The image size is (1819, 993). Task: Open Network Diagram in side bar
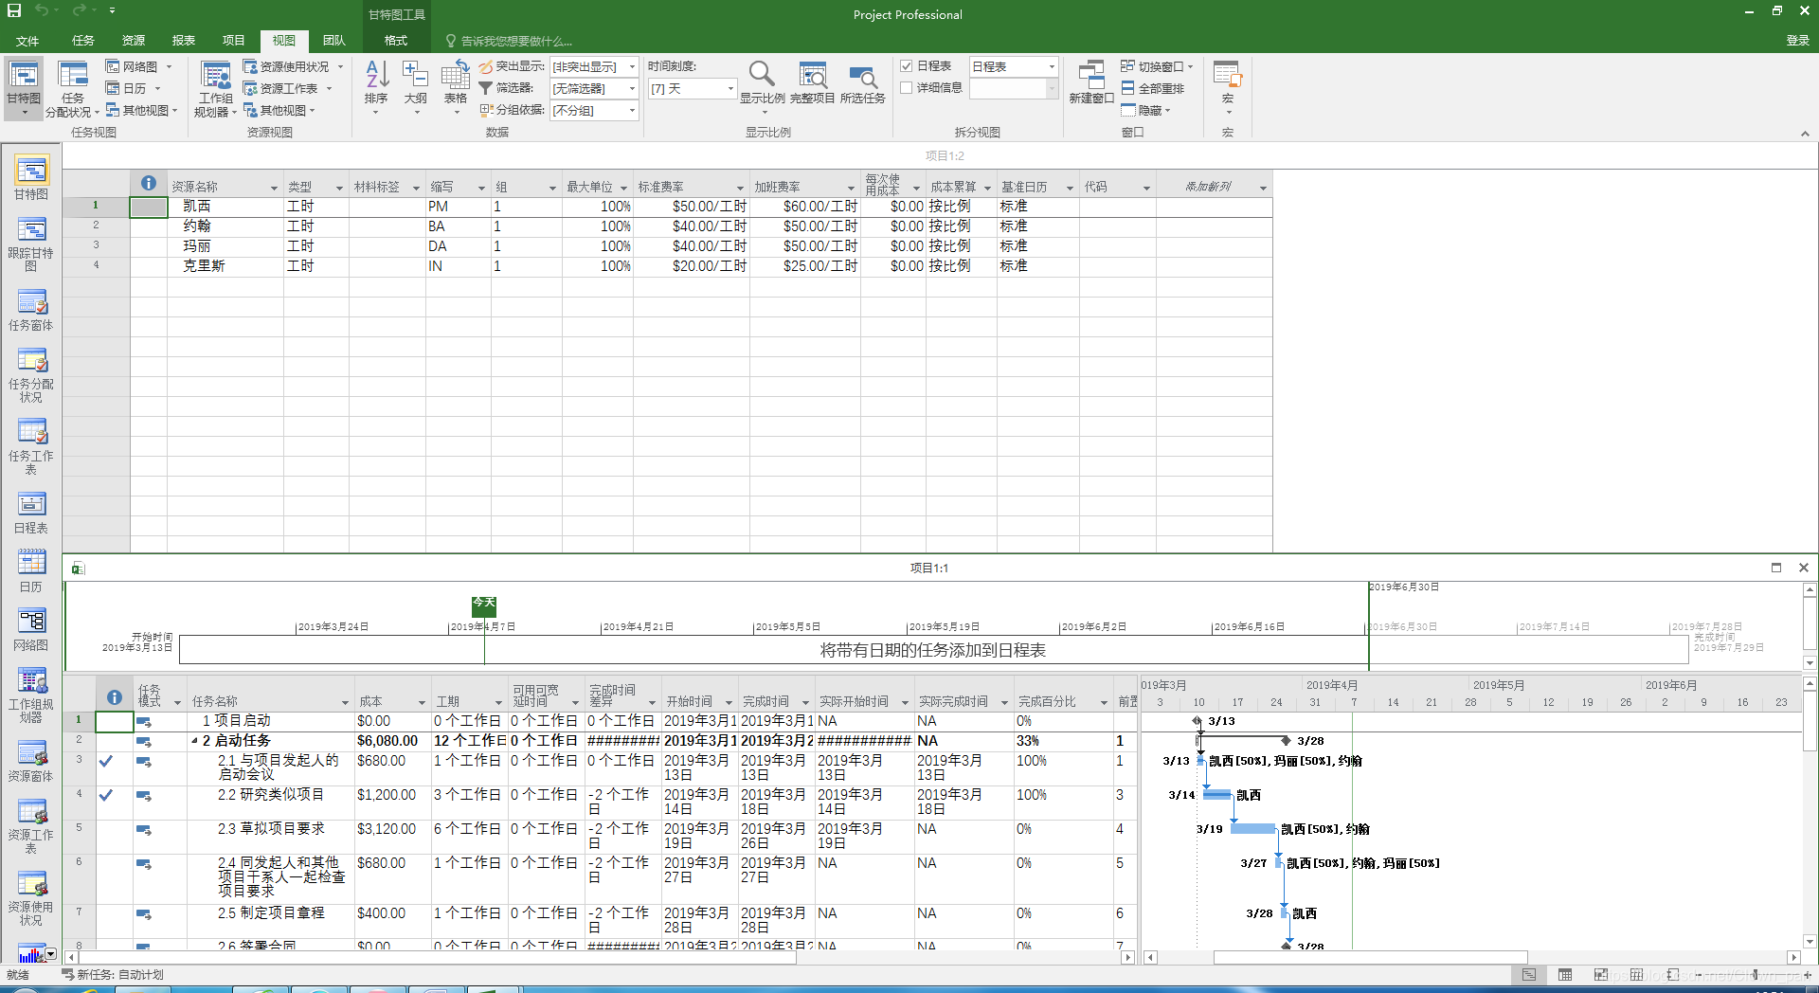(31, 630)
